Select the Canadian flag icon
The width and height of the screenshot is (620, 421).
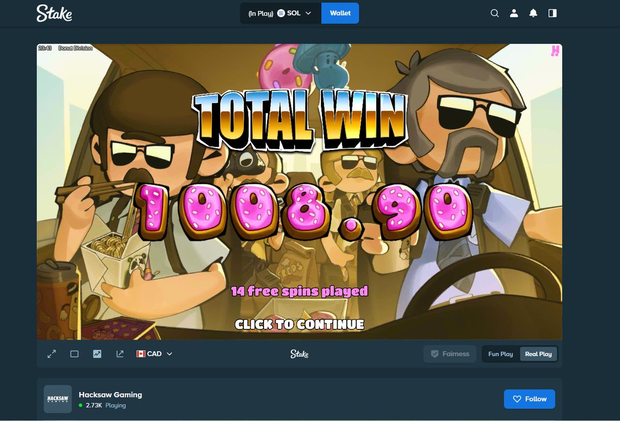pos(141,354)
